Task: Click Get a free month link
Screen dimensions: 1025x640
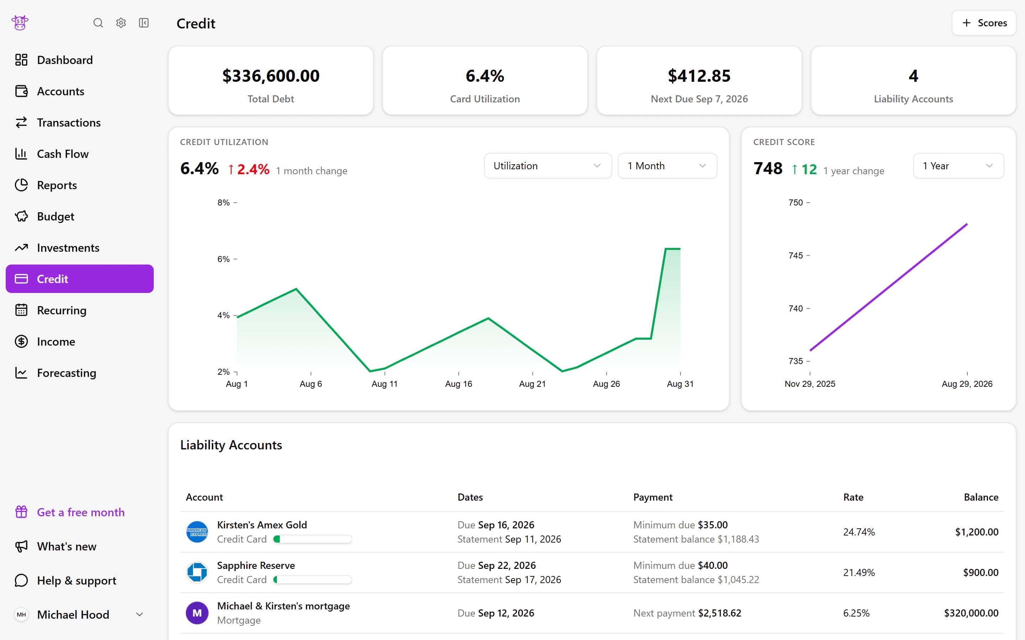Action: [80, 512]
